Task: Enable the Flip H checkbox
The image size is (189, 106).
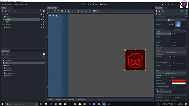Action: click(x=172, y=43)
